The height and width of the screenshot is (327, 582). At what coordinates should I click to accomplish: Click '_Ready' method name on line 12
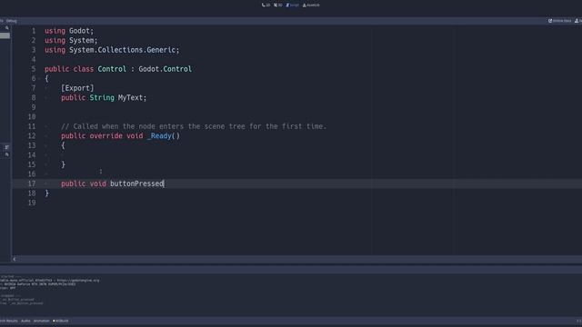(x=159, y=135)
